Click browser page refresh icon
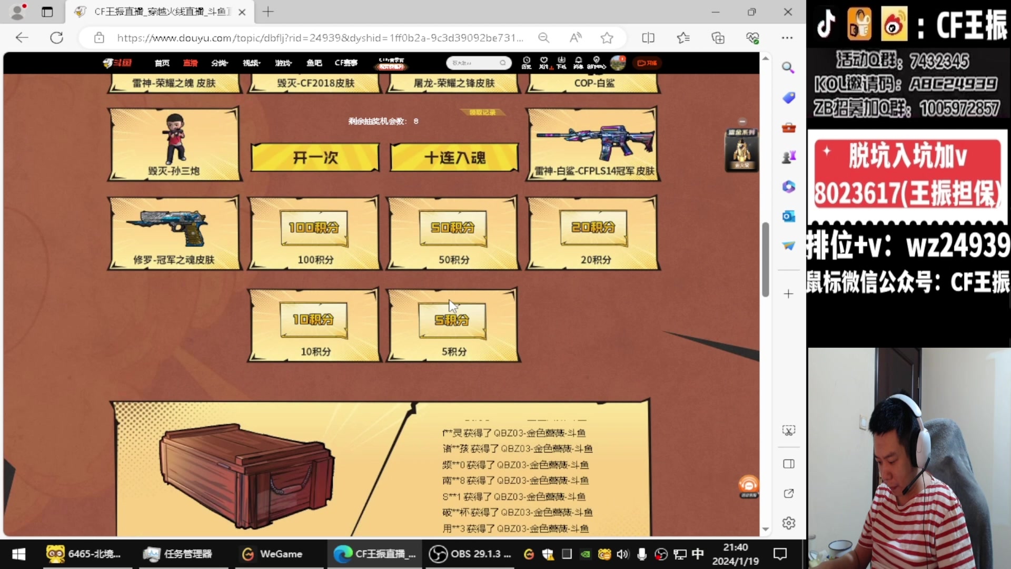The width and height of the screenshot is (1011, 569). pos(57,38)
